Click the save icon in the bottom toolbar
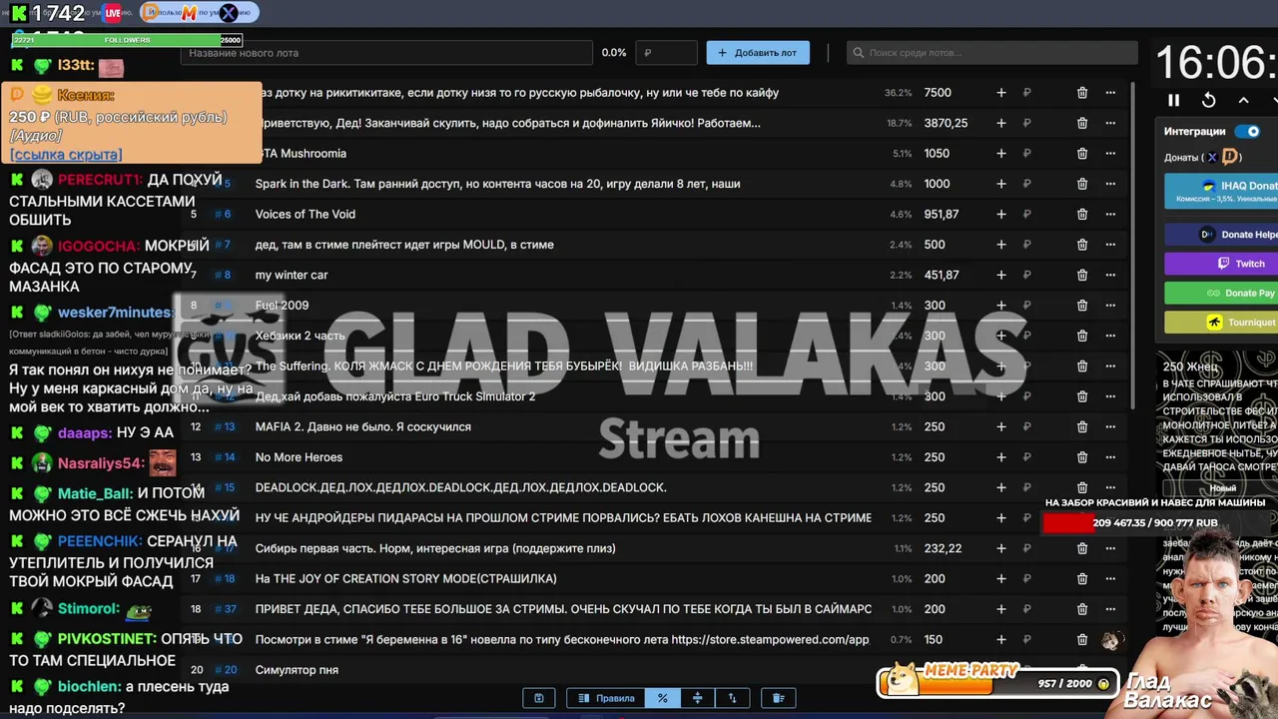The width and height of the screenshot is (1278, 719). 539,698
